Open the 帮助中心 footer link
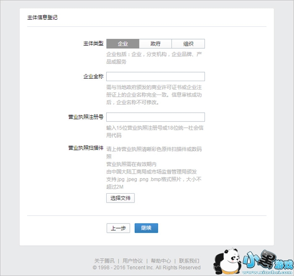Screen dimensions: 294x276 click(161, 260)
